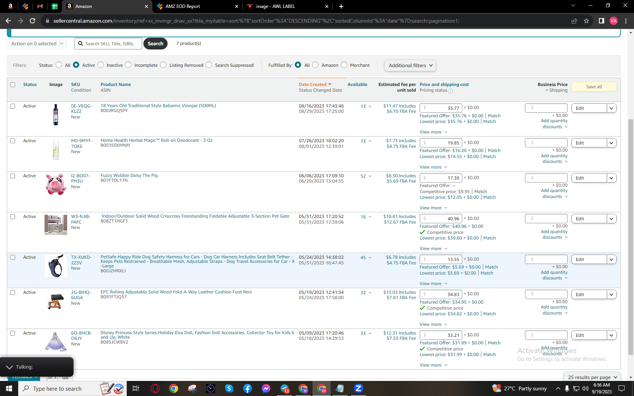
Task: Edit price field showing 35.77
Action: pos(441,108)
